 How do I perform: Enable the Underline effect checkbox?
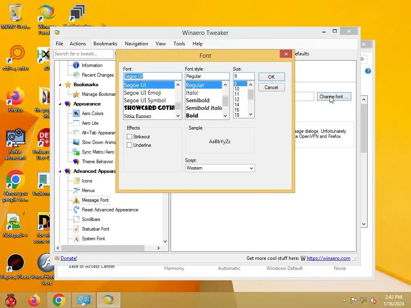point(130,145)
